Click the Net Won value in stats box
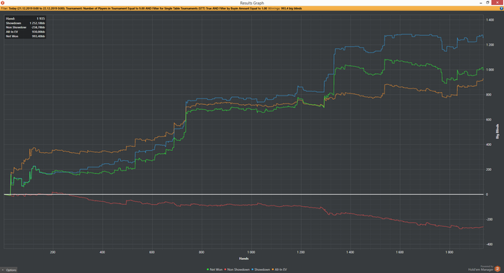The width and height of the screenshot is (504, 273). click(39, 36)
